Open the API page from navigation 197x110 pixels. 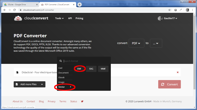tap(70, 18)
